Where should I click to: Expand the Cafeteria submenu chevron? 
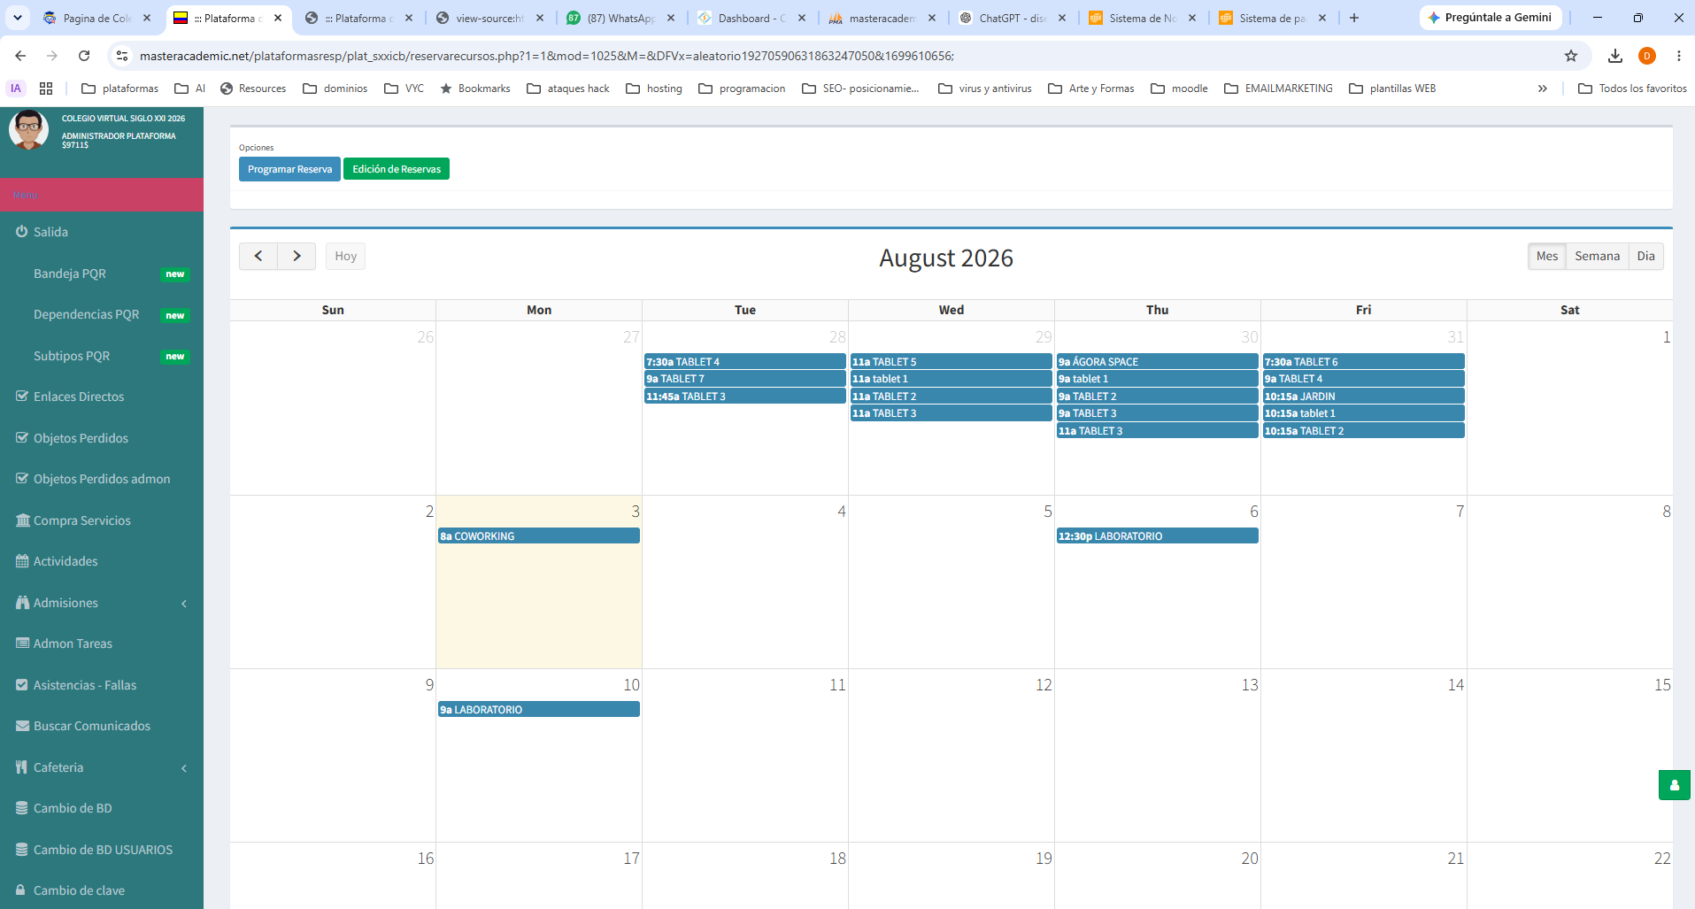(x=184, y=768)
